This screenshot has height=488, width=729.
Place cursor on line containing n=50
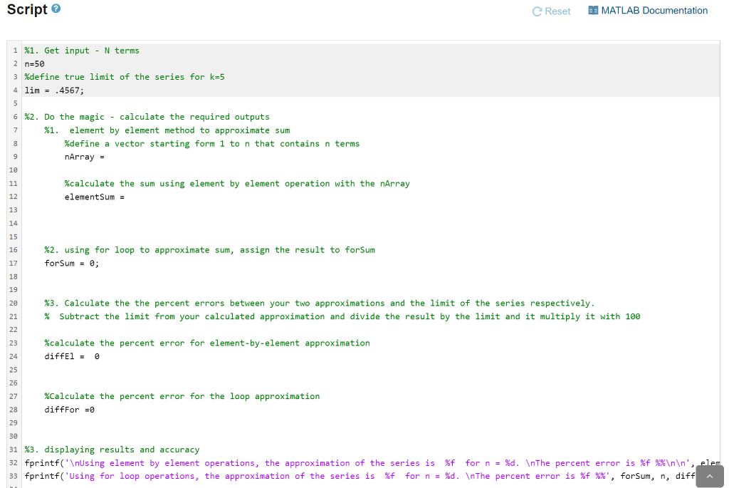coord(36,63)
